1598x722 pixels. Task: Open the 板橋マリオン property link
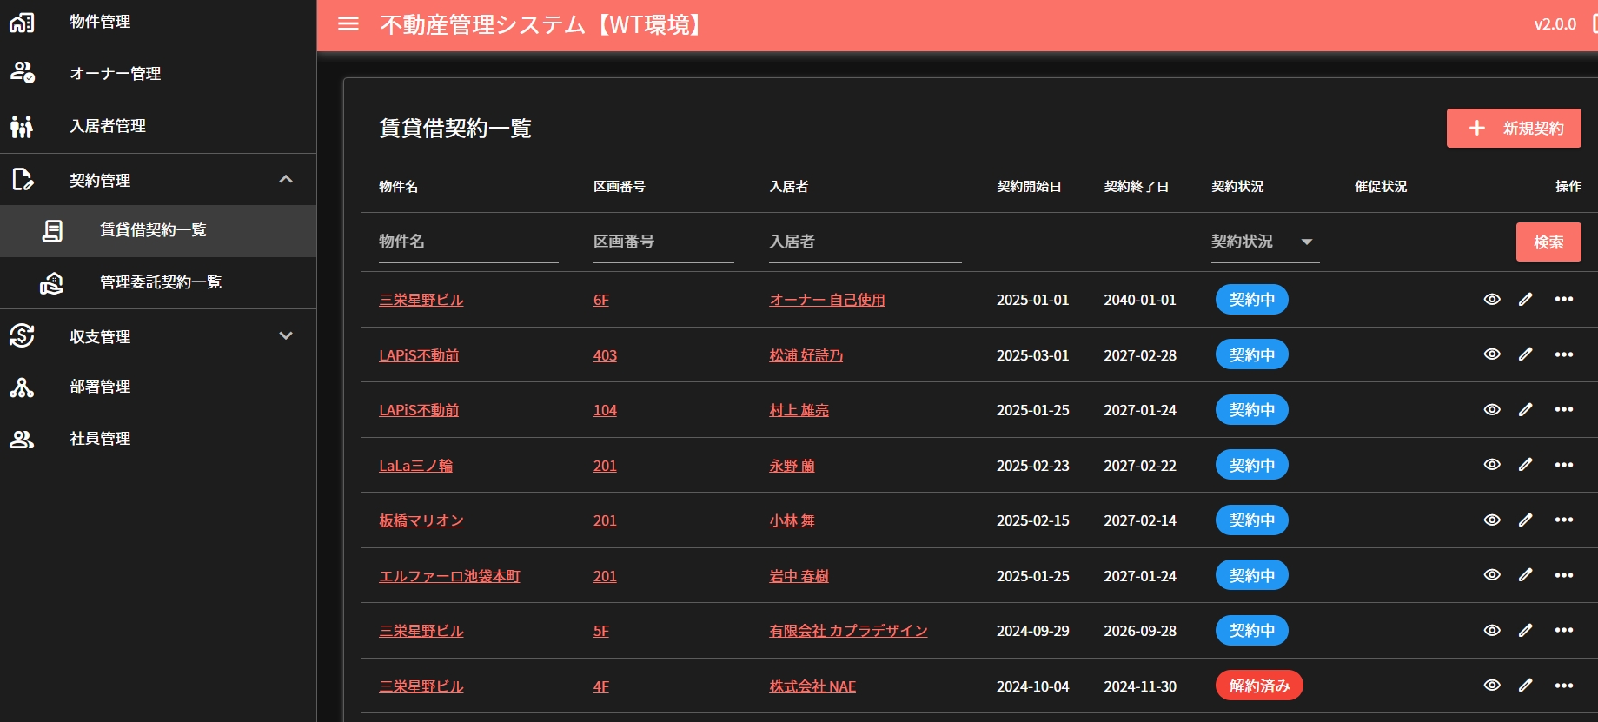(421, 520)
